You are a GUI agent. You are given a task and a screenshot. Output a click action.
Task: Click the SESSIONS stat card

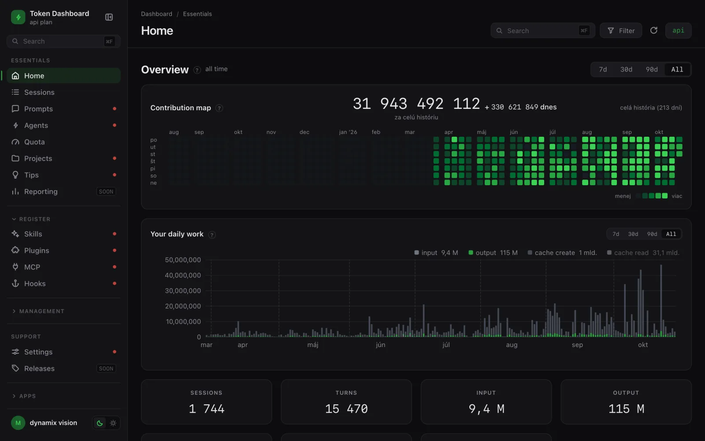pos(206,402)
